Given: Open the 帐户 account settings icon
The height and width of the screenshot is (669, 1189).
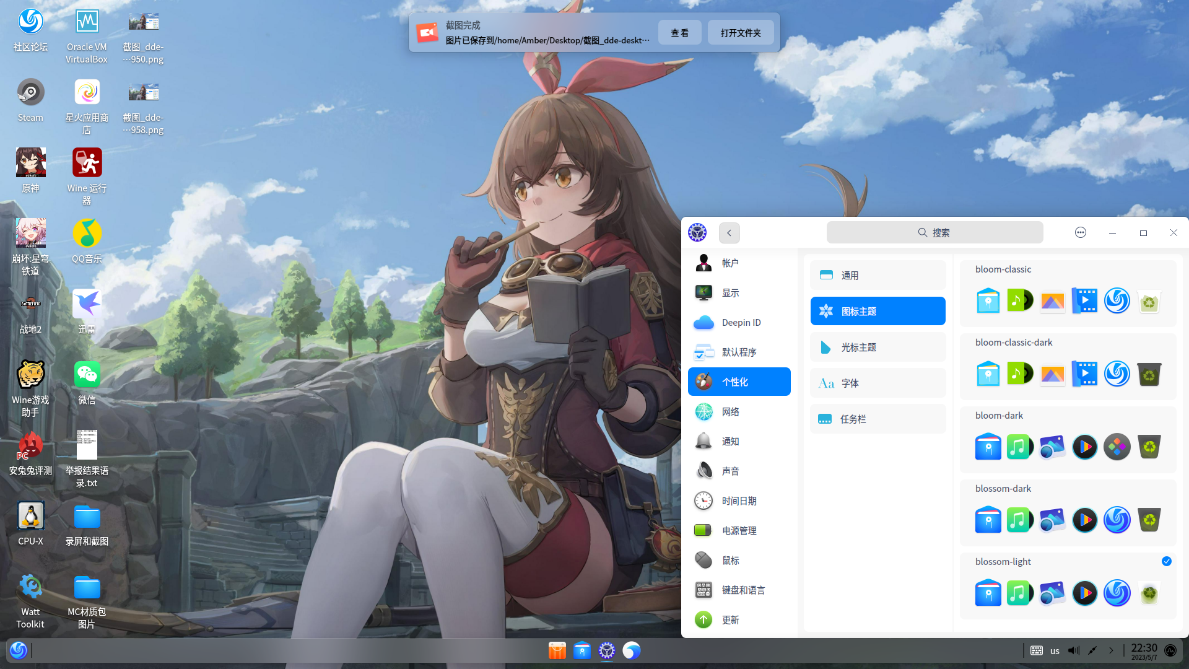Looking at the screenshot, I should tap(731, 263).
